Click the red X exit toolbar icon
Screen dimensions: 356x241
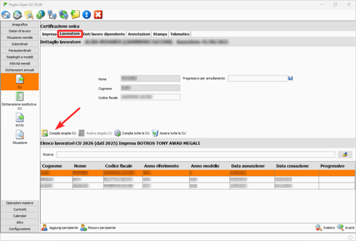coord(98,14)
